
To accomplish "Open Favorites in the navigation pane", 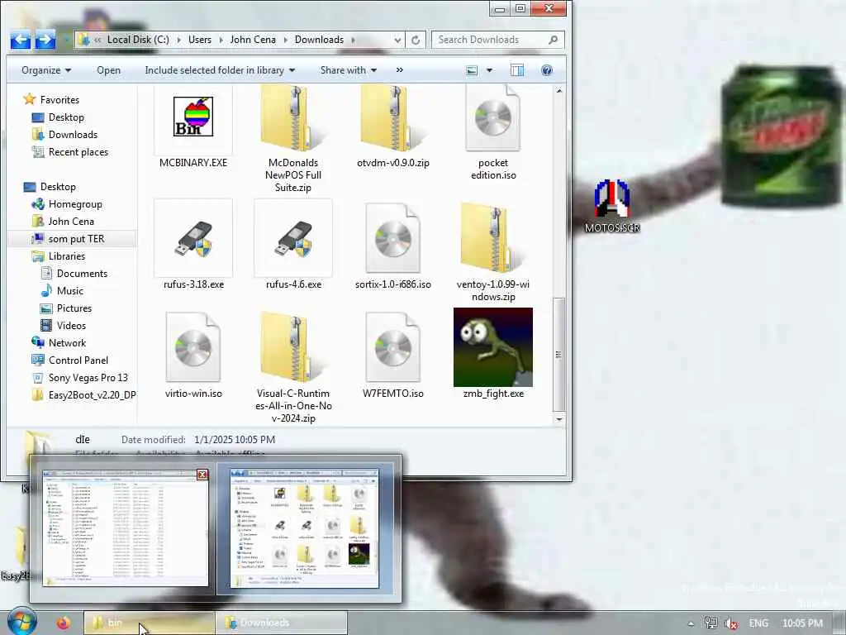I will [59, 100].
